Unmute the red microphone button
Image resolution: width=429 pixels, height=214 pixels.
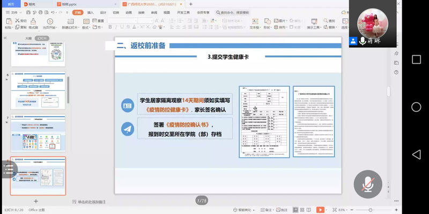[367, 184]
